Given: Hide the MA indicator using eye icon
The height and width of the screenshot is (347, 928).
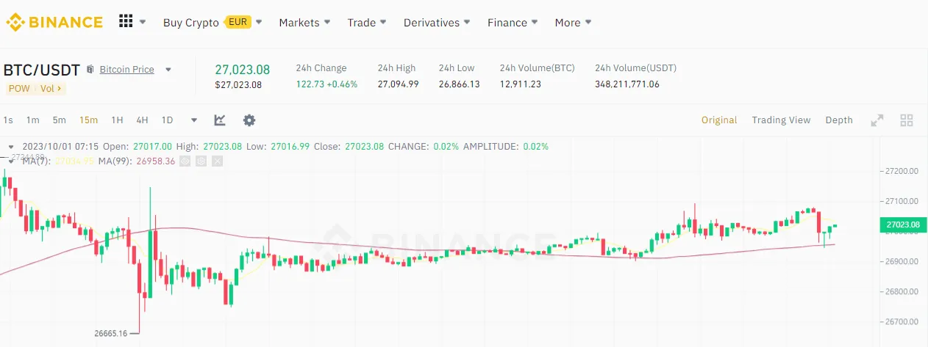Looking at the screenshot, I should [x=185, y=161].
